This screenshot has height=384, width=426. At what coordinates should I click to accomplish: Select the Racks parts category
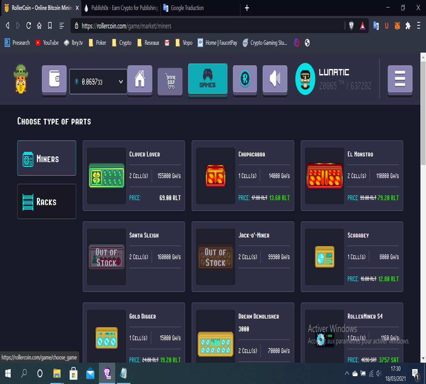tap(47, 202)
